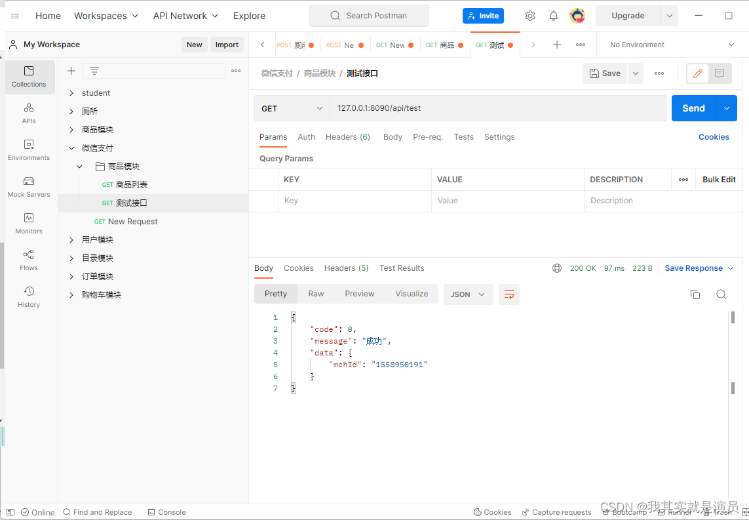
Task: Click the request URL field
Action: coord(498,108)
